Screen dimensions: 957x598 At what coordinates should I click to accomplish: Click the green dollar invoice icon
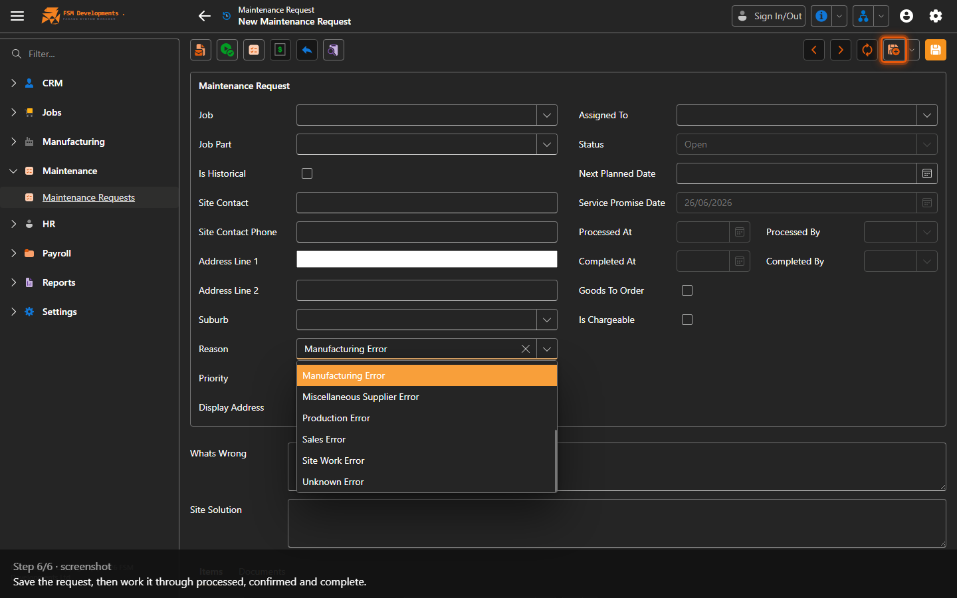(x=280, y=50)
